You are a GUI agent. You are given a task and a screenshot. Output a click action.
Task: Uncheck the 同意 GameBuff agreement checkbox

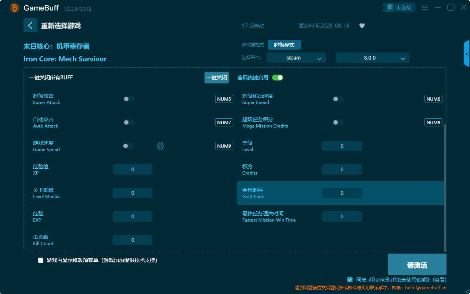coord(350,280)
